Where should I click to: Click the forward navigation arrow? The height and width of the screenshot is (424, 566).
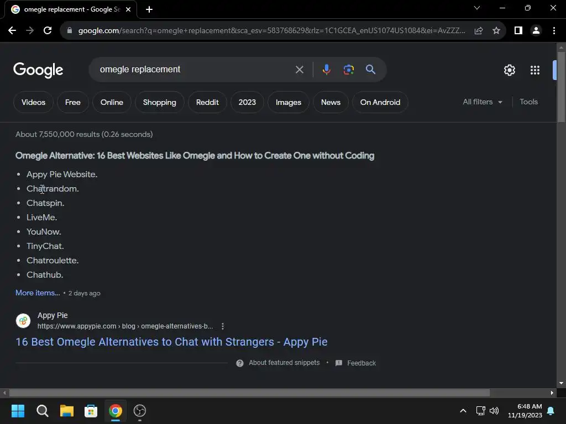[30, 31]
